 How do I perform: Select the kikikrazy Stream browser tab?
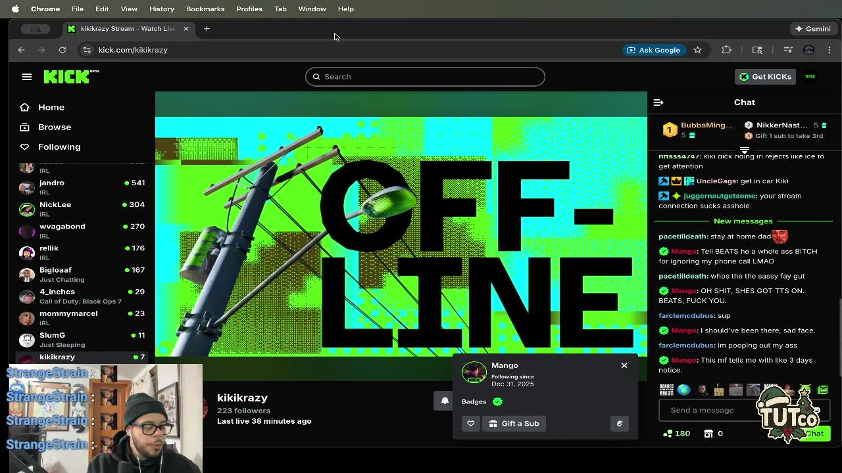click(x=128, y=29)
